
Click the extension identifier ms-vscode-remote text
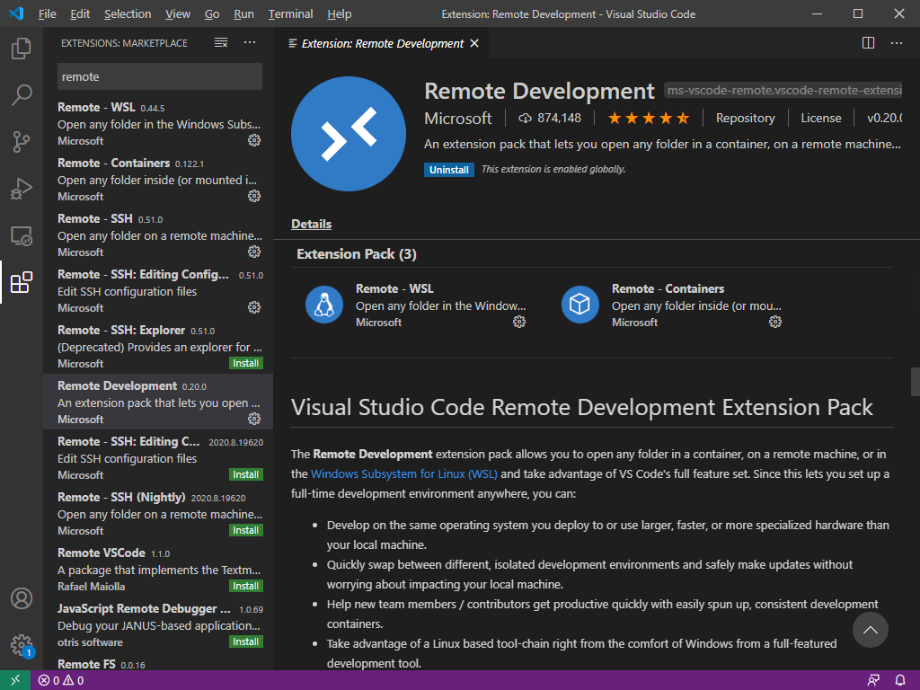(x=783, y=91)
